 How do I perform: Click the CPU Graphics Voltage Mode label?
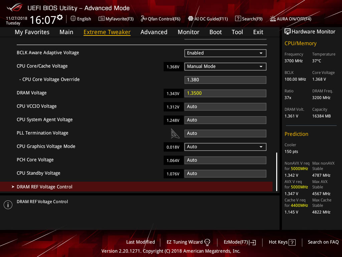46,147
